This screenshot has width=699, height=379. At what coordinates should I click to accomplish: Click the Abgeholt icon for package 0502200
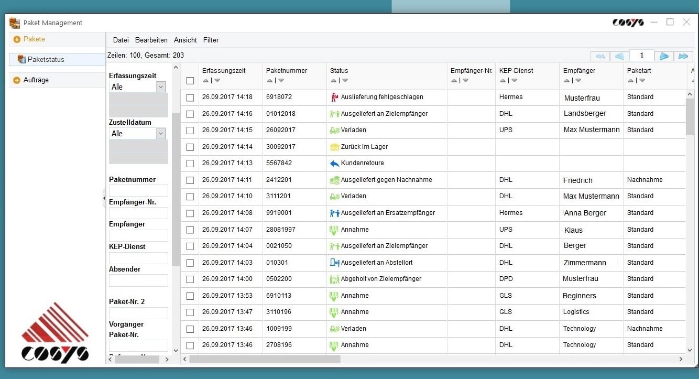(x=335, y=279)
